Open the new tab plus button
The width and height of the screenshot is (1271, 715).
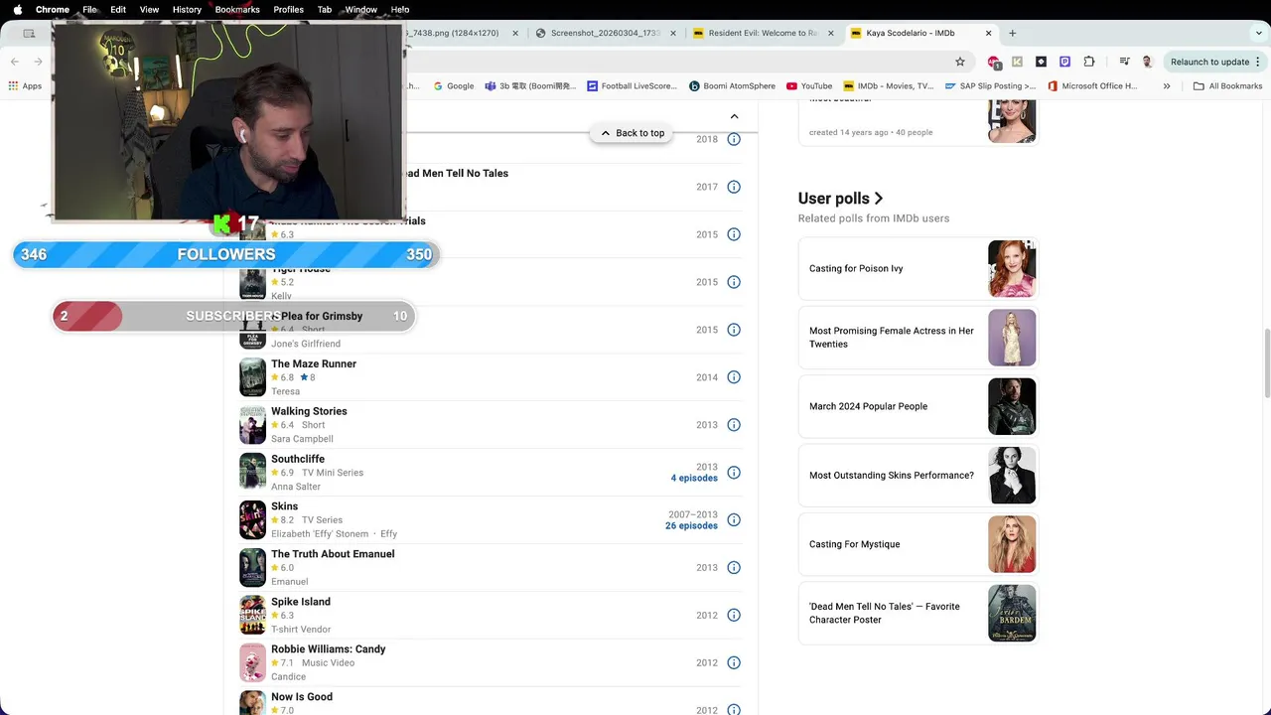click(1012, 33)
